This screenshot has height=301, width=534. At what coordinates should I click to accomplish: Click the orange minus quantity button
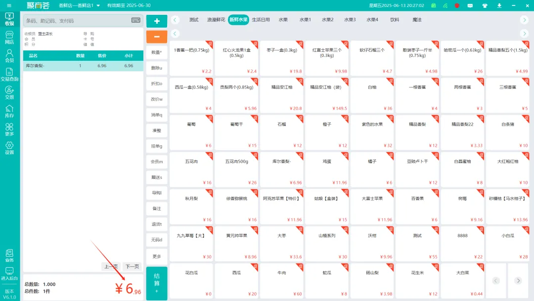pos(157,37)
